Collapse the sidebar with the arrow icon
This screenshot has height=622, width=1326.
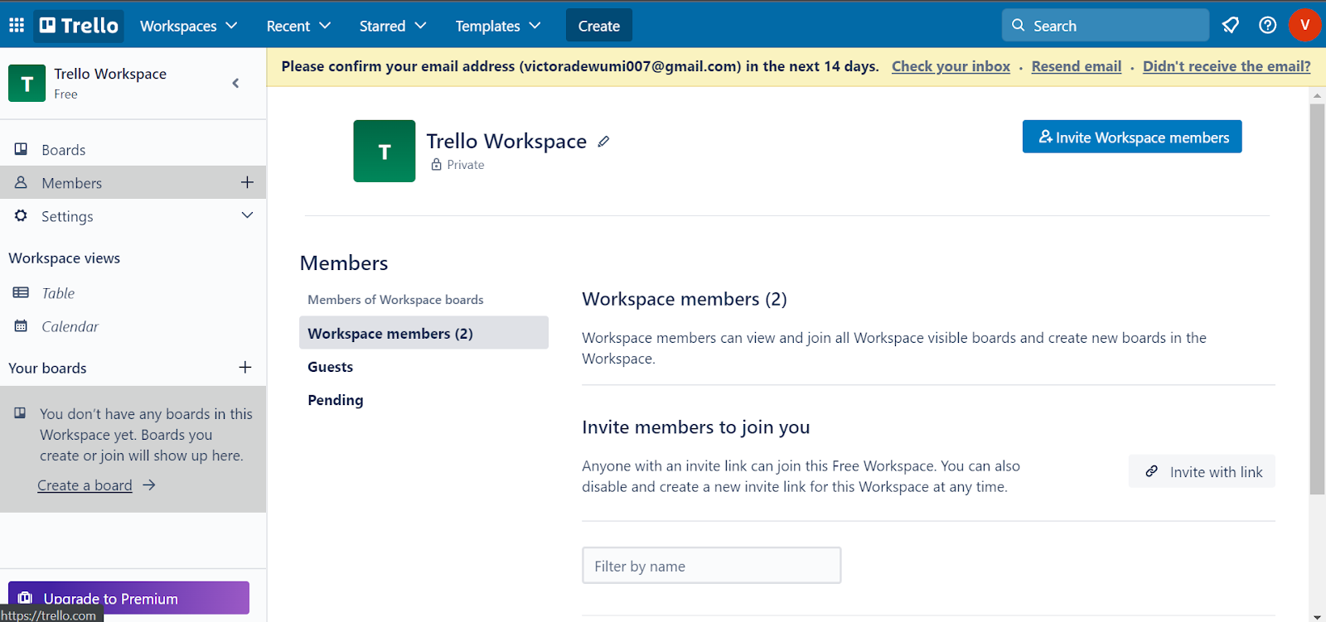pyautogui.click(x=236, y=83)
